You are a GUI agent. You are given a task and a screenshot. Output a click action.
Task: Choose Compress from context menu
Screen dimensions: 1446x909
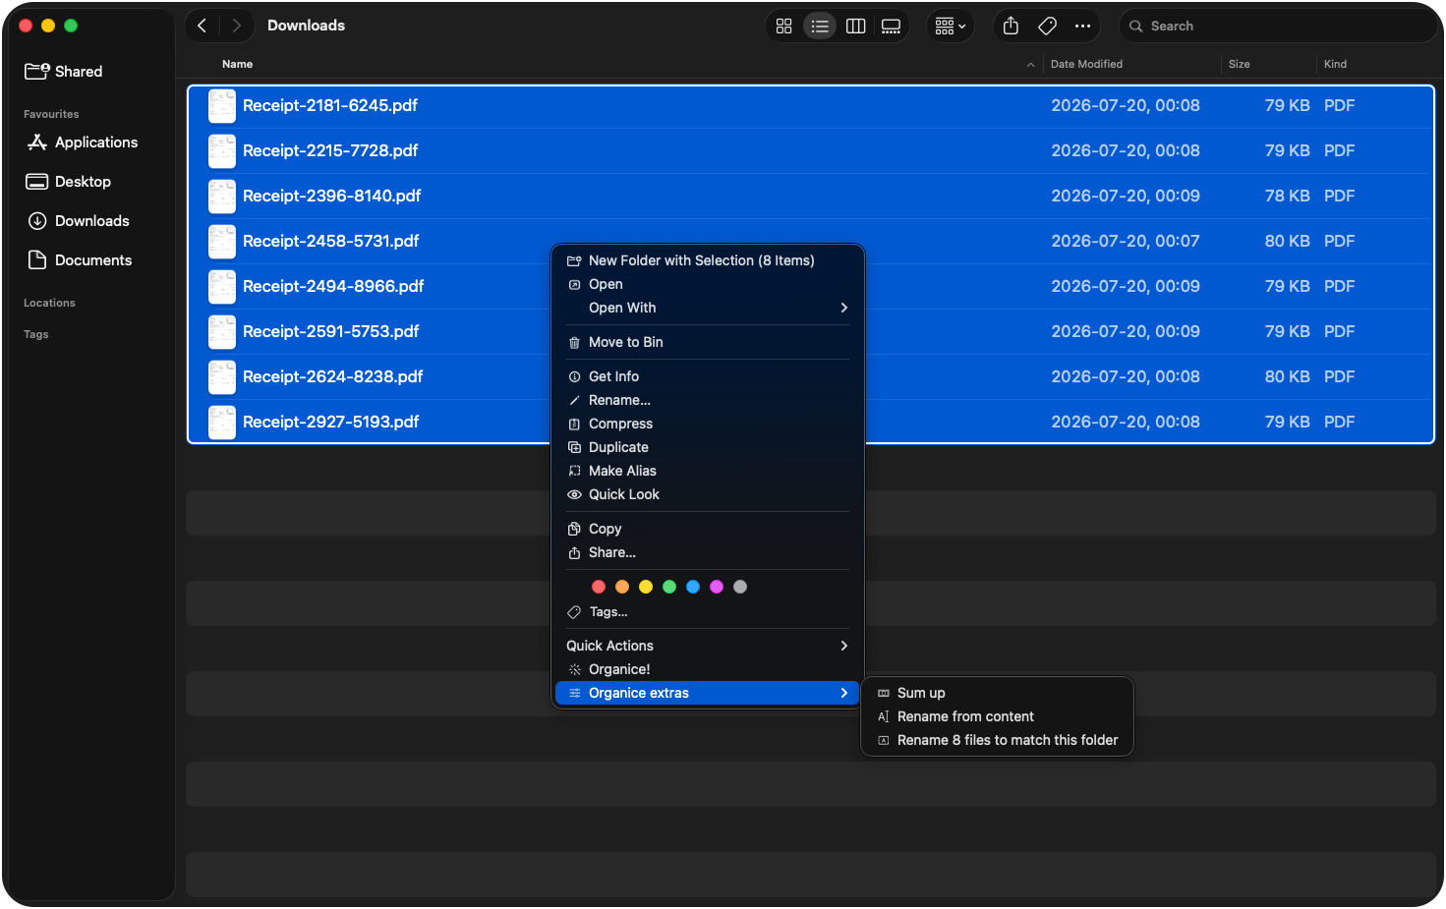708,424
